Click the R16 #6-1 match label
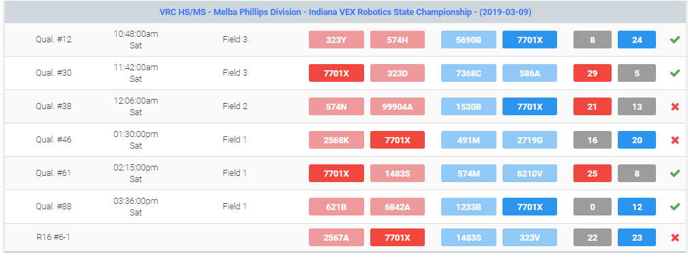The height and width of the screenshot is (253, 688). (x=54, y=237)
